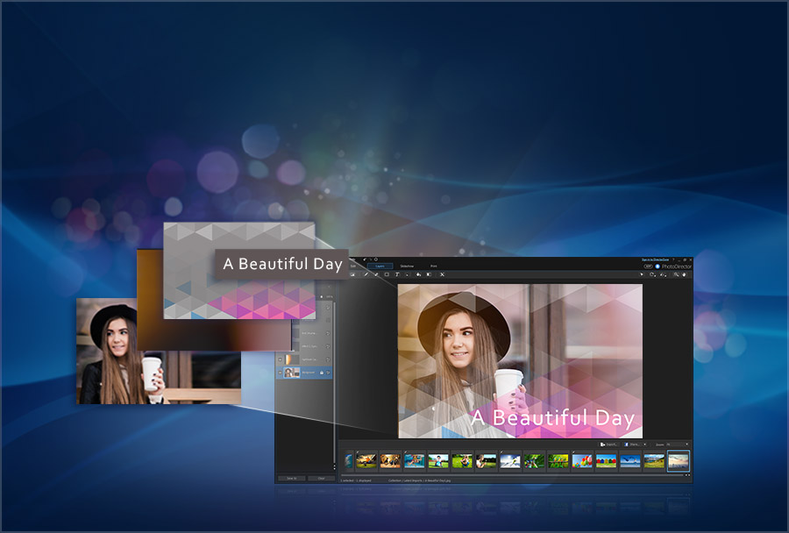Click the Sign in to DirectorZone link
The width and height of the screenshot is (789, 533).
tap(655, 259)
